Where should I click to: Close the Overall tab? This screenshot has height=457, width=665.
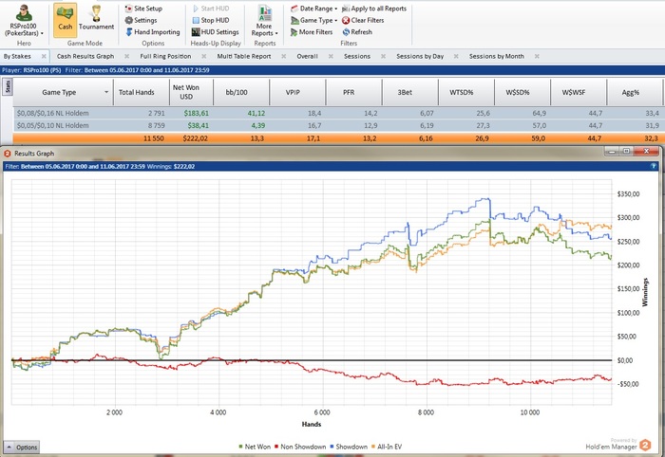pos(331,56)
